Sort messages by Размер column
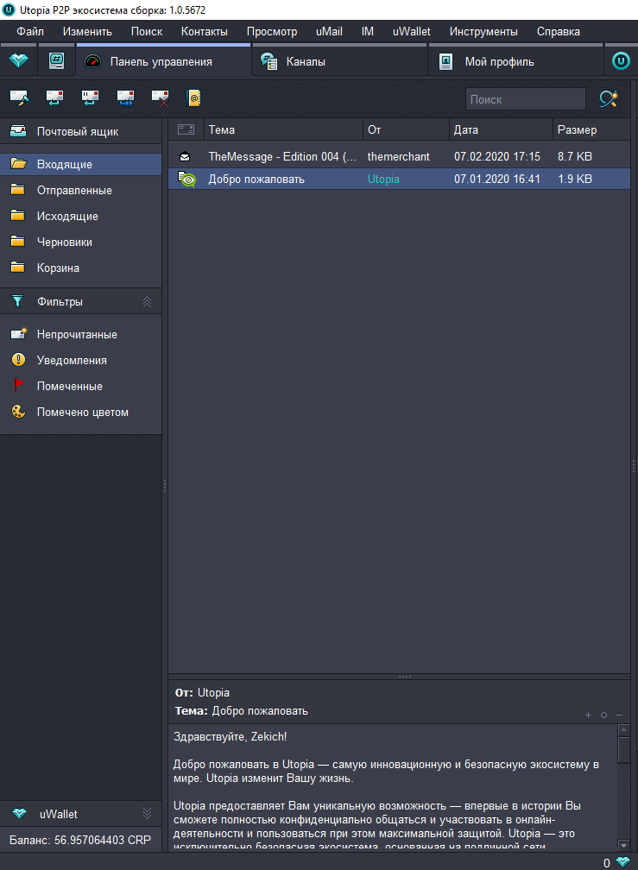 point(591,129)
